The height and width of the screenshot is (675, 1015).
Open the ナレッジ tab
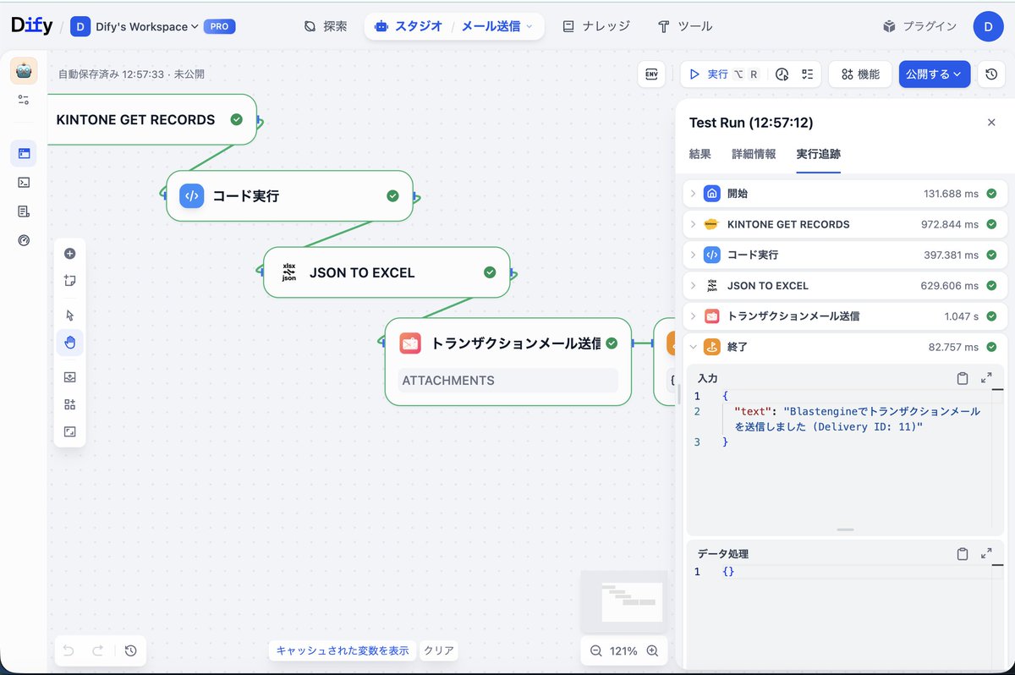[596, 26]
